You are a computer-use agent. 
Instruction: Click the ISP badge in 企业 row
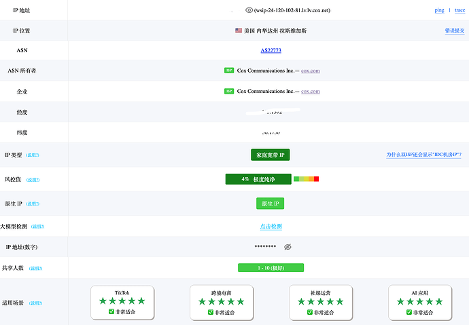(229, 91)
